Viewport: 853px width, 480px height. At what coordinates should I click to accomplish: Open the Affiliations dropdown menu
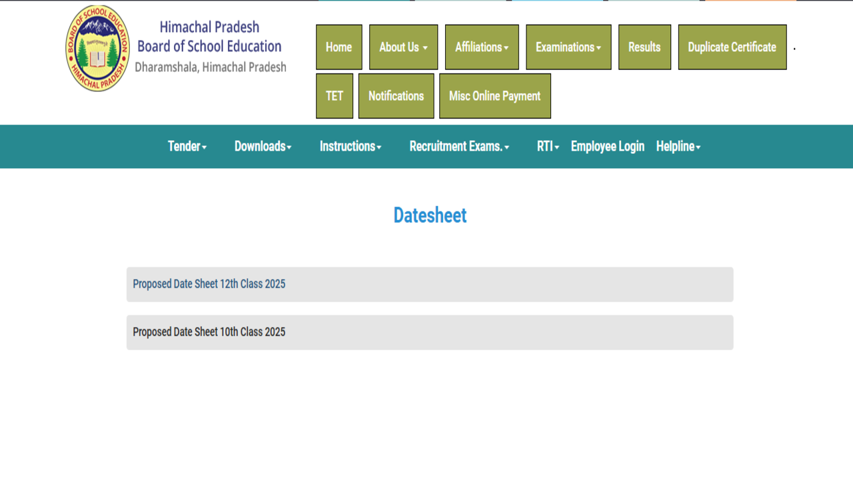(481, 47)
